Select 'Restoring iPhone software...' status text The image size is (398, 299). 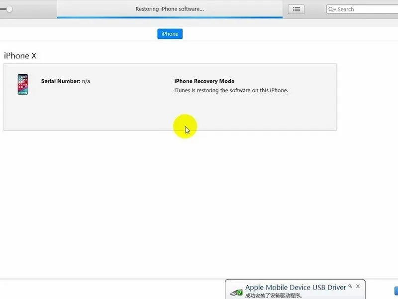170,9
